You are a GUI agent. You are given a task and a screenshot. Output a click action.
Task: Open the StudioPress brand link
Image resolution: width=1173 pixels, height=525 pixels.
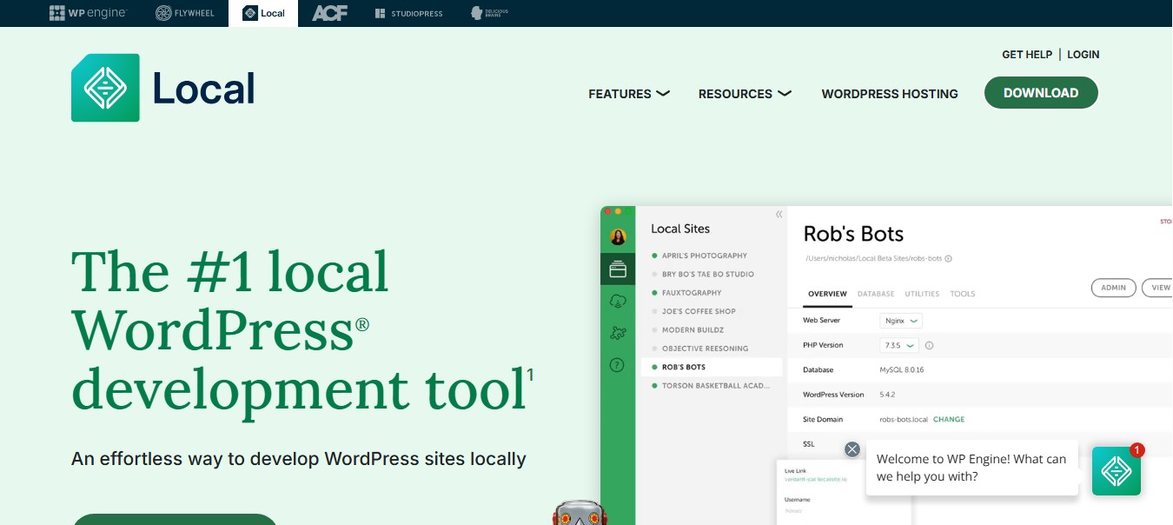(408, 13)
